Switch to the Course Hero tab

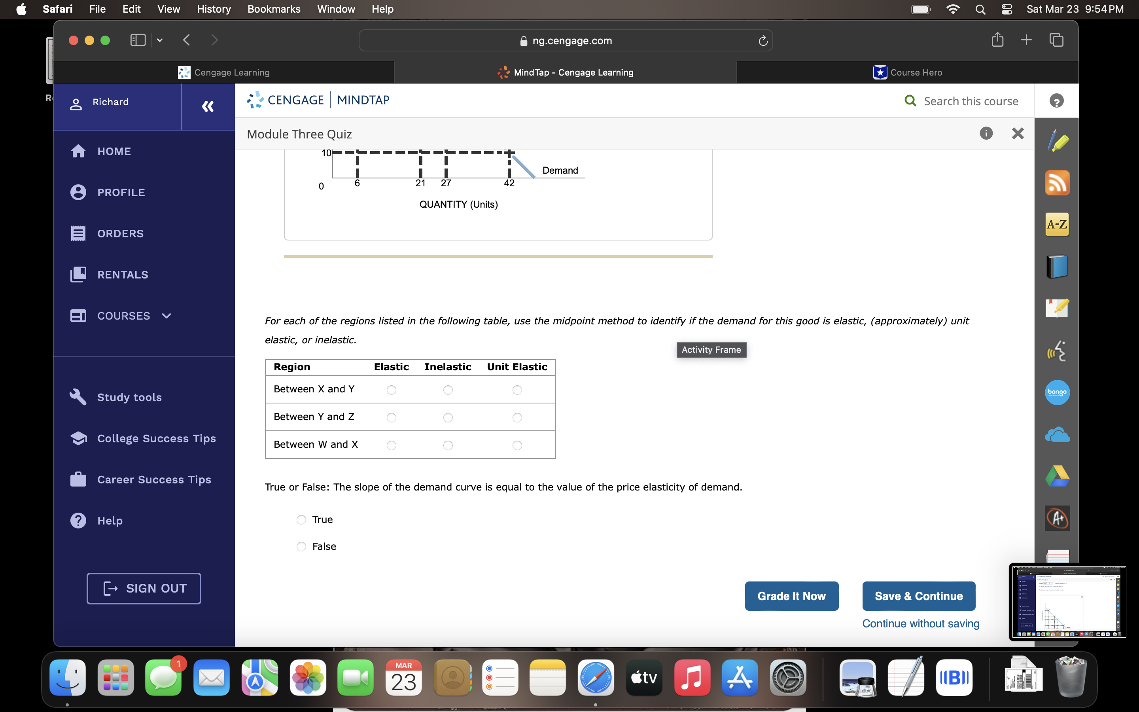(907, 72)
